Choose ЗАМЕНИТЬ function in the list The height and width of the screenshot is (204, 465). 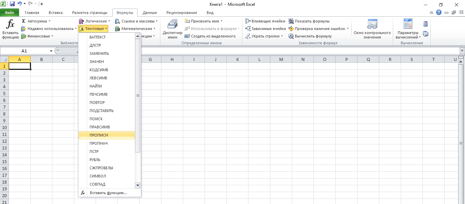tap(107, 53)
